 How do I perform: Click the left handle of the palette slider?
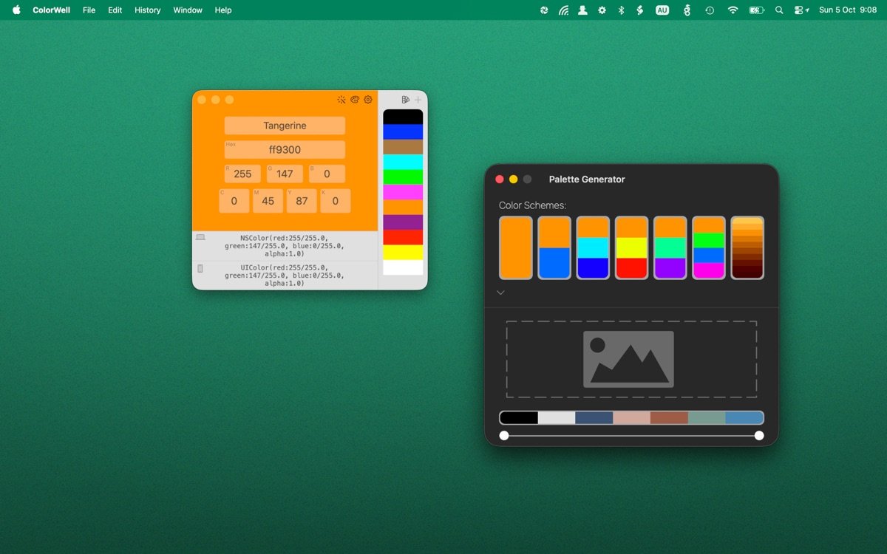pos(504,436)
